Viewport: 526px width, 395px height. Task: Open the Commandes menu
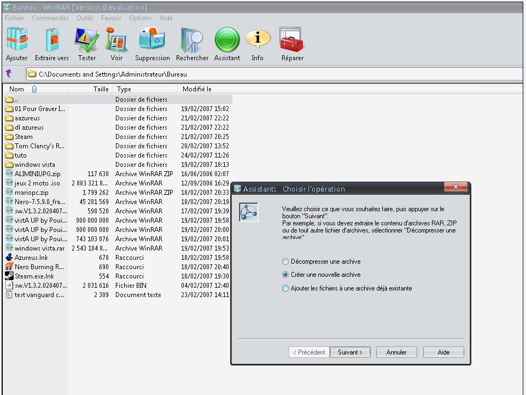[50, 18]
